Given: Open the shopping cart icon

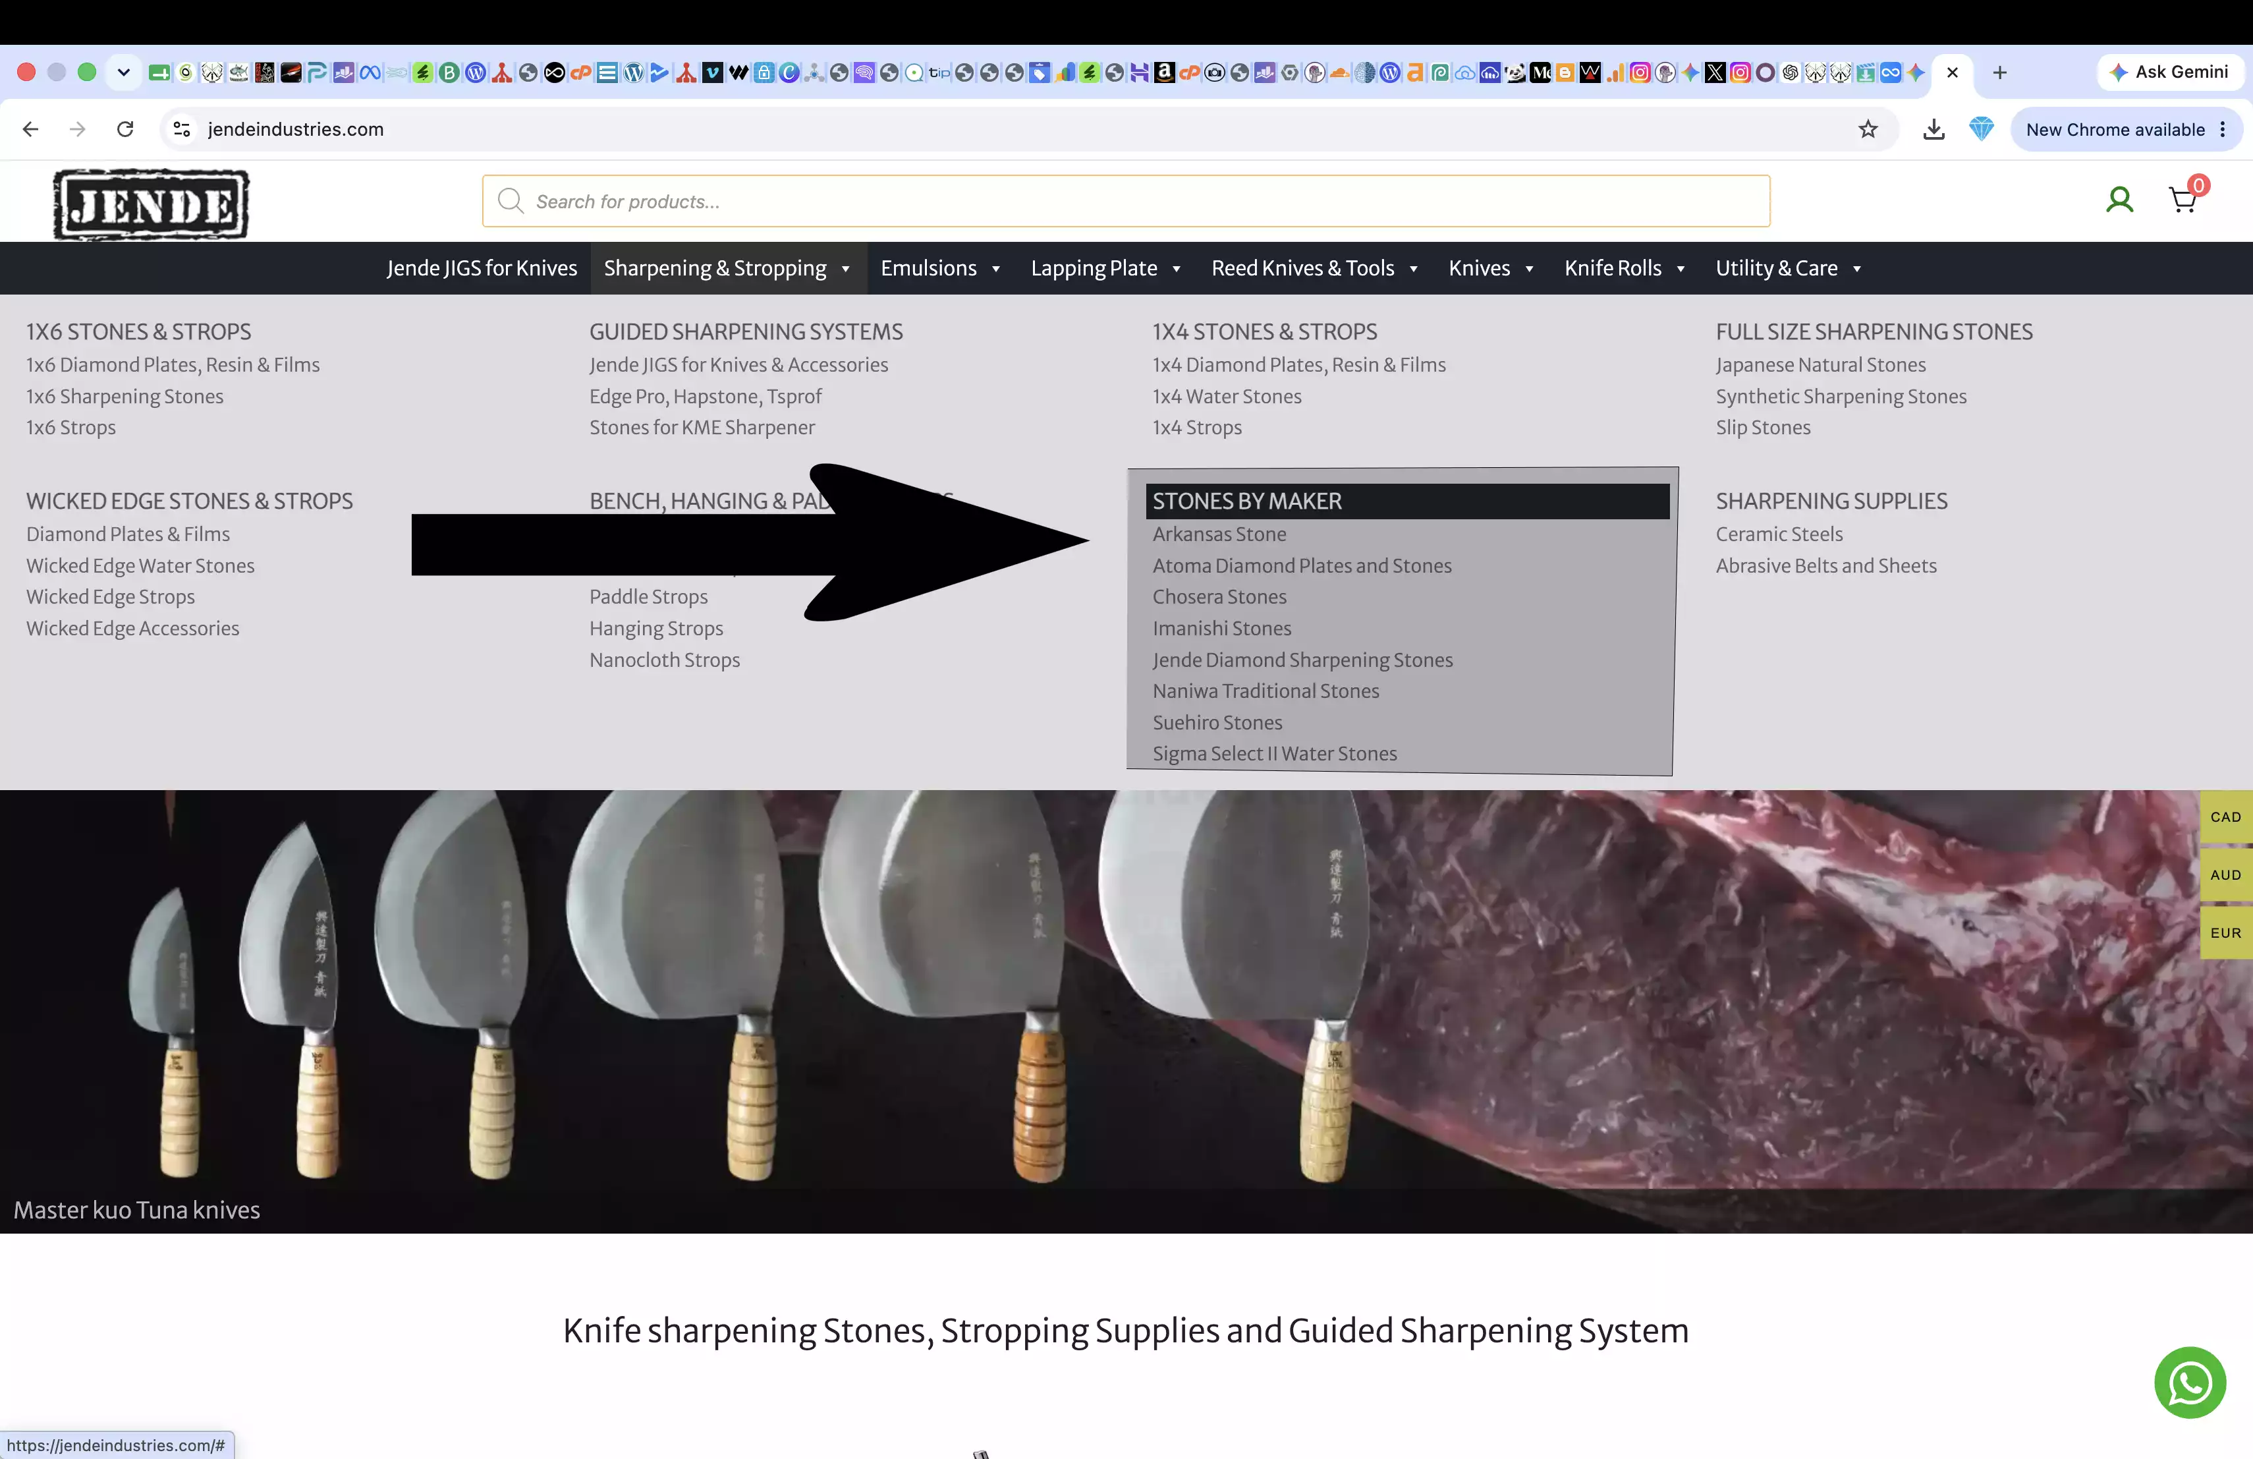Looking at the screenshot, I should pos(2183,200).
